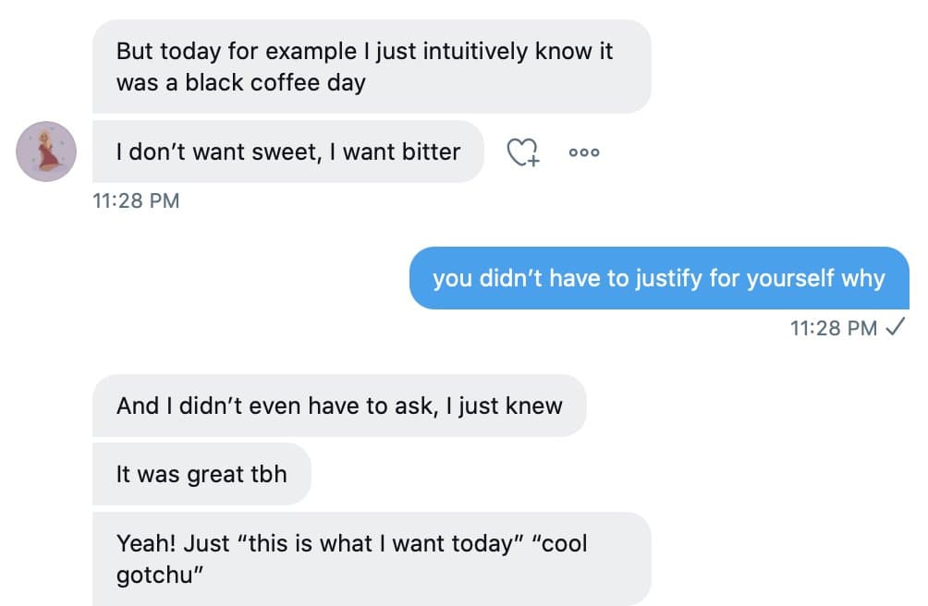Select the "I don't want sweet" message bubble
The width and height of the screenshot is (928, 606).
(x=287, y=151)
